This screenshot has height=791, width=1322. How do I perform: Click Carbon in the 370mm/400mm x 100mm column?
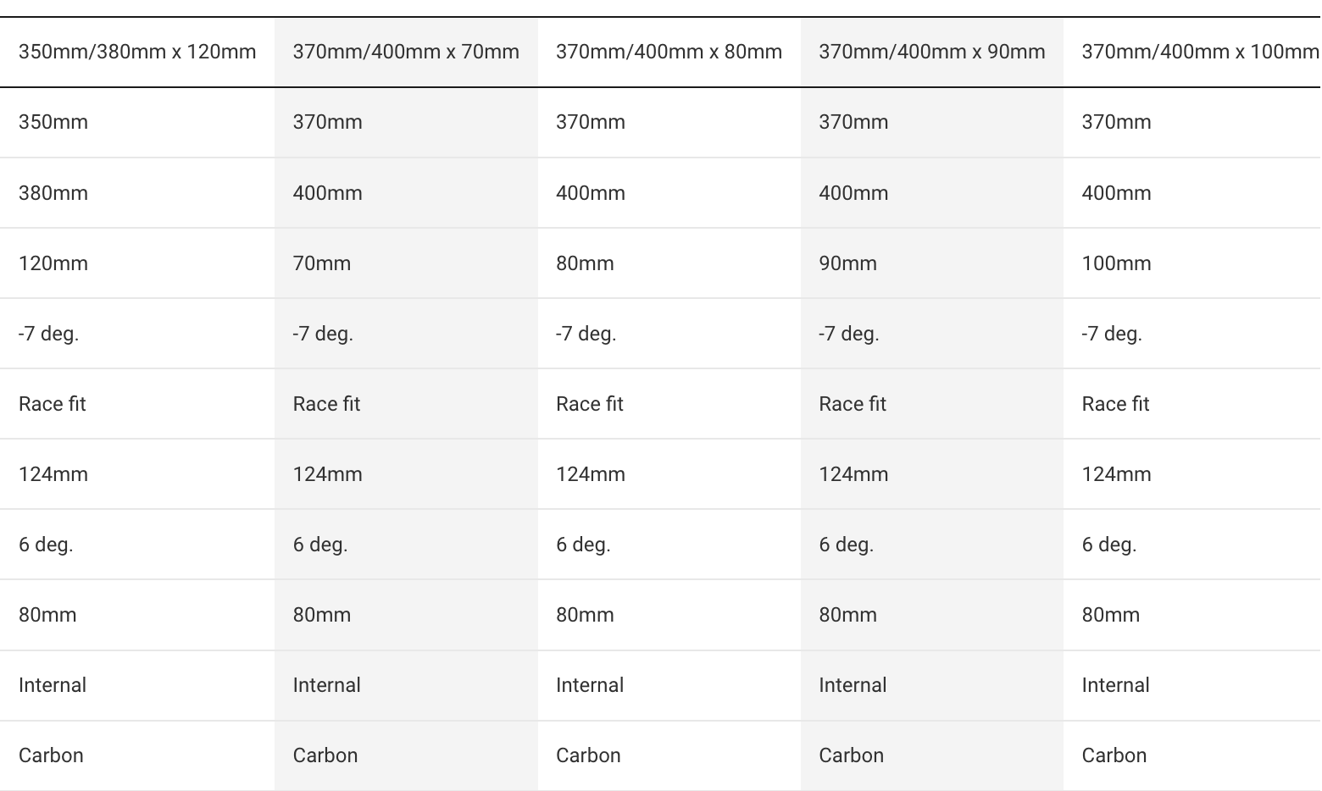click(x=1114, y=755)
